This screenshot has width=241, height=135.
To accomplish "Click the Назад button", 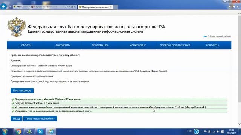I will click(x=17, y=119).
